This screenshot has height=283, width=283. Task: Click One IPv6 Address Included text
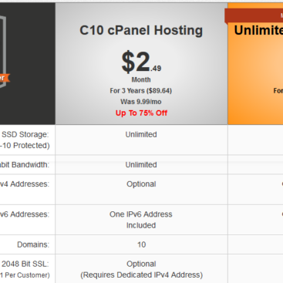[141, 220]
